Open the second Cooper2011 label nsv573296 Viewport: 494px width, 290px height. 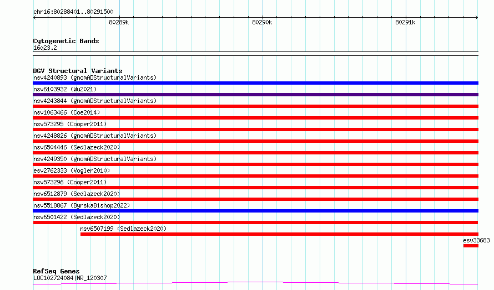click(x=70, y=182)
